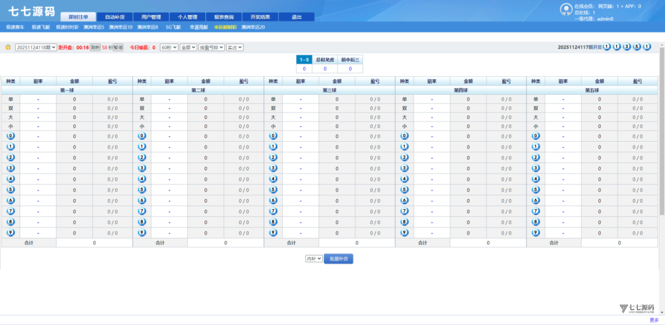665x325 pixels.
Task: Click the drawn result ball showing 3
Action: pyautogui.click(x=627, y=47)
